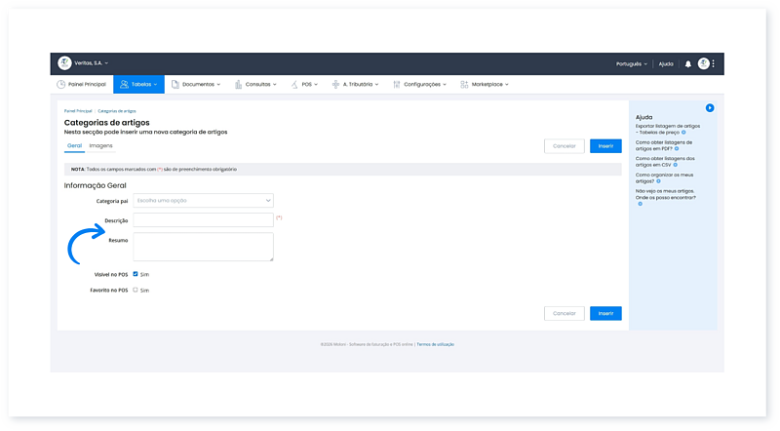Expand the Documentos menu
Screen dimensions: 780x431
198,85
